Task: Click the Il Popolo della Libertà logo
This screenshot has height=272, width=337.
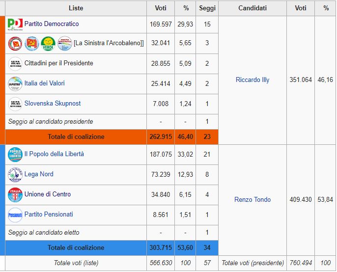Action: [x=15, y=154]
